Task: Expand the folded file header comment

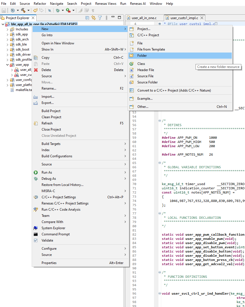Action: [x=160, y=24]
